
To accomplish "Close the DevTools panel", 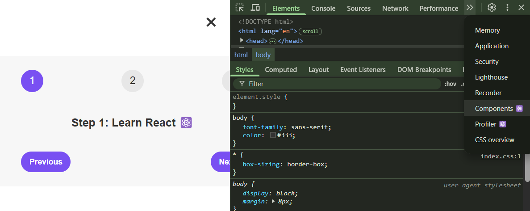I will click(521, 8).
